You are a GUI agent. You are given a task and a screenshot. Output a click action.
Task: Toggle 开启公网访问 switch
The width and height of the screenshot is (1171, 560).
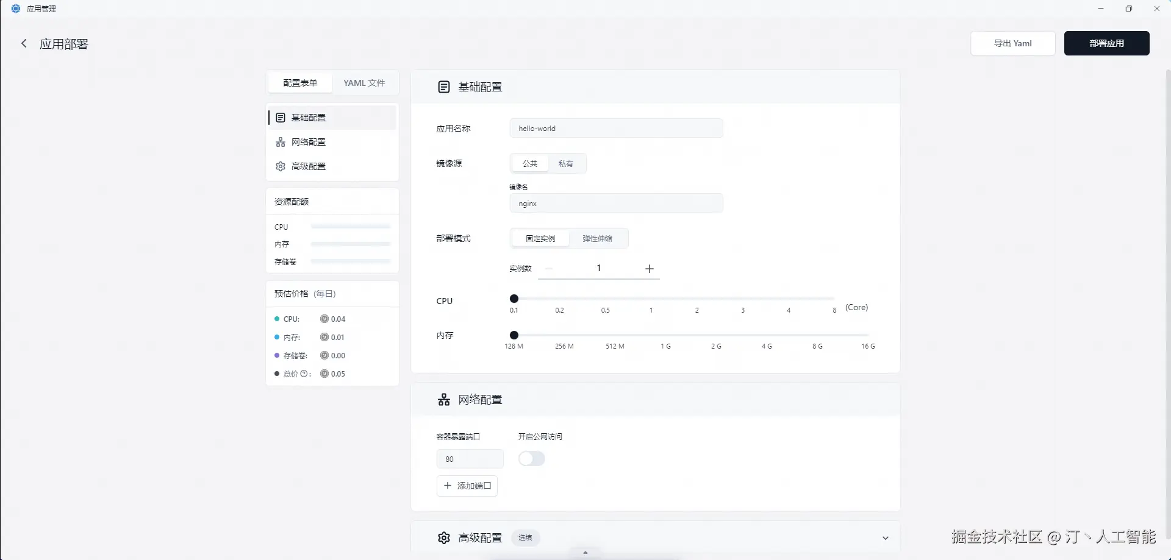point(531,459)
